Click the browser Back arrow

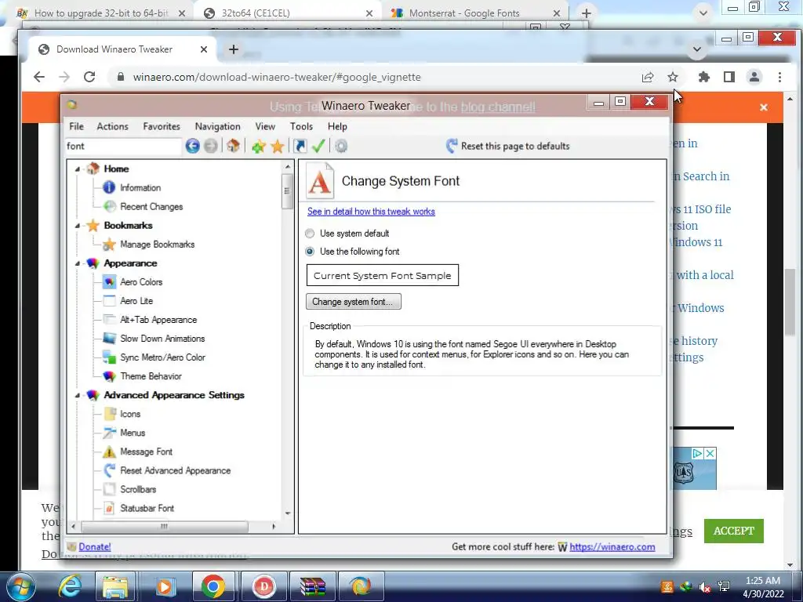click(39, 78)
